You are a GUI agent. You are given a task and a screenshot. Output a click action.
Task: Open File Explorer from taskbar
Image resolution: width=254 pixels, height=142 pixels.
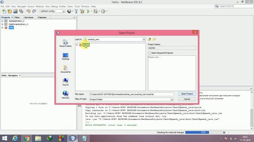click(x=38, y=138)
